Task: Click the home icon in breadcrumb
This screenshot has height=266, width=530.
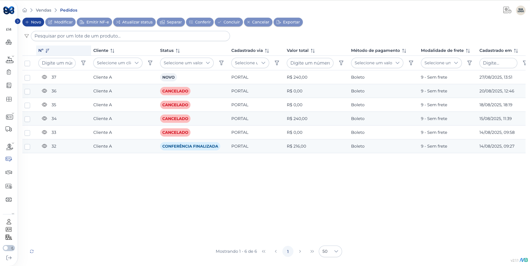Action: pyautogui.click(x=25, y=10)
